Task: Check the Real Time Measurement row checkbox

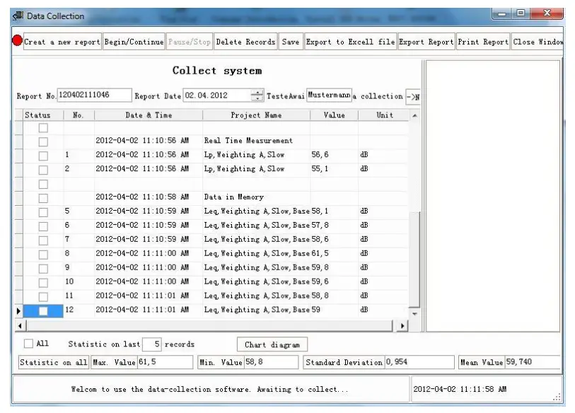Action: pos(43,141)
